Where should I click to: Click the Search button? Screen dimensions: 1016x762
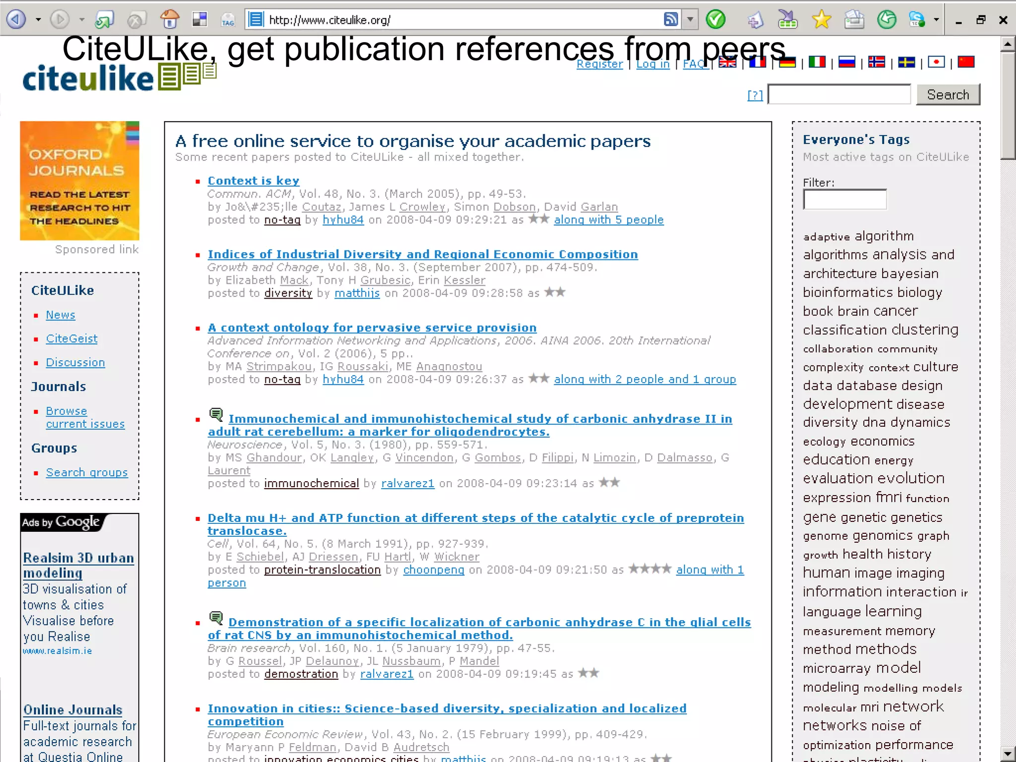948,94
